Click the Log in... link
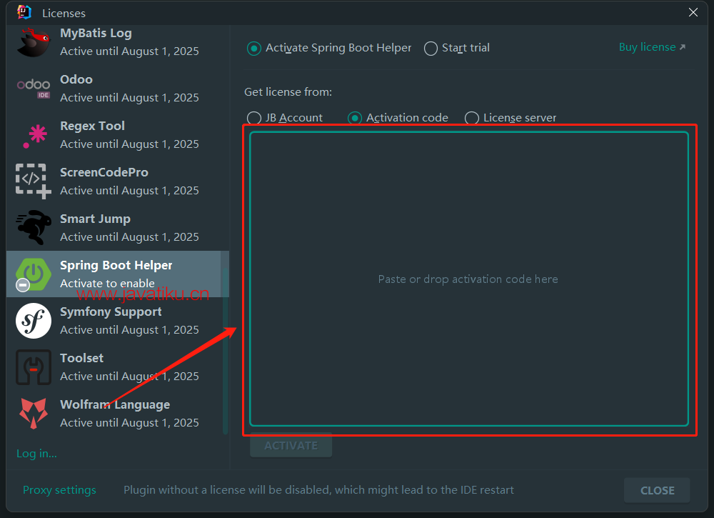Viewport: 714px width, 518px height. 36,453
